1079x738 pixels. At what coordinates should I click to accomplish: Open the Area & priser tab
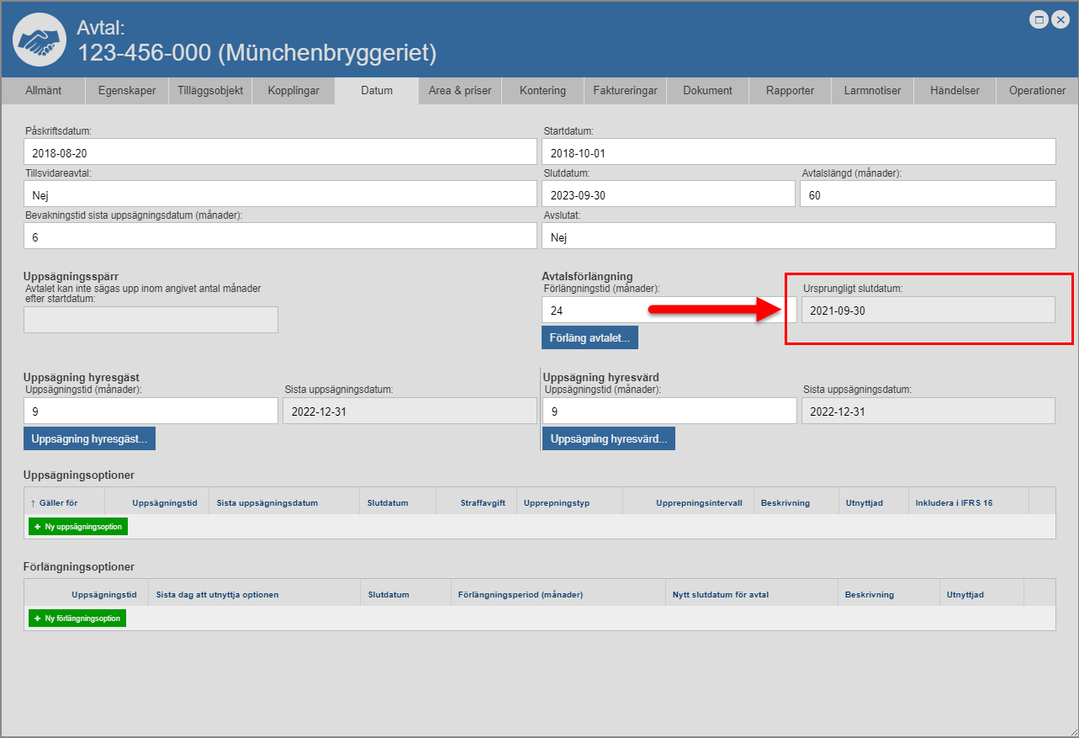pos(460,91)
